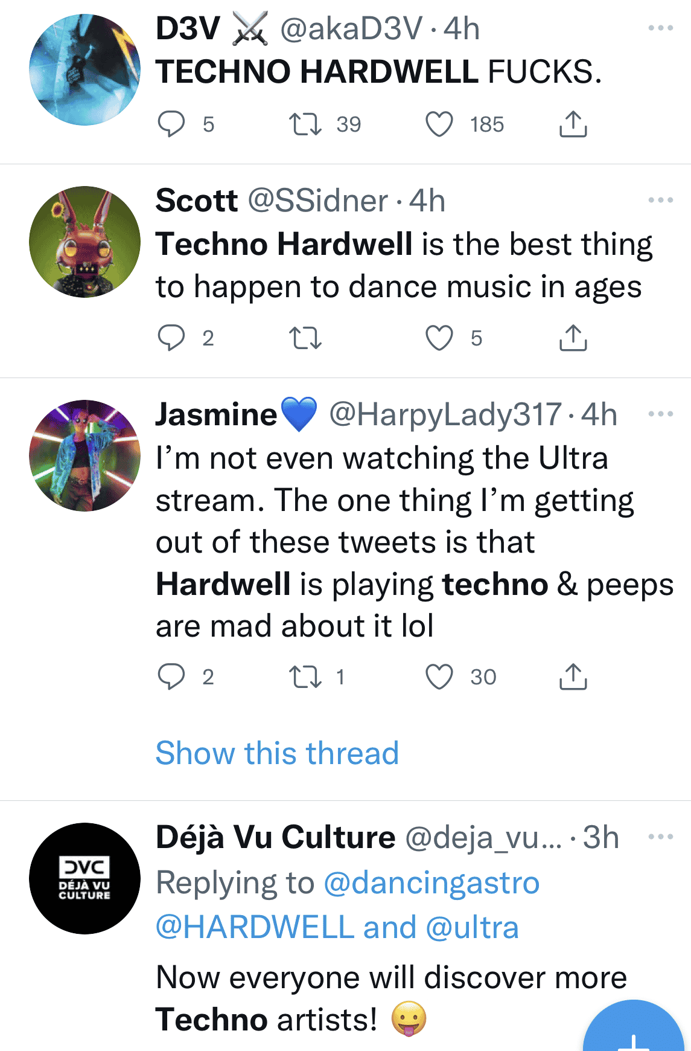This screenshot has width=691, height=1051.
Task: Share D3V's tweet
Action: tap(573, 124)
